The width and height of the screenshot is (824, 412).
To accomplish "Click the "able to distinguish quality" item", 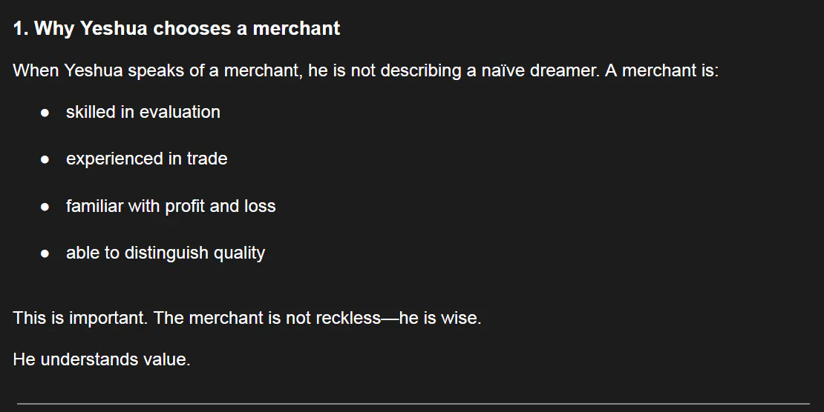I will pos(165,253).
